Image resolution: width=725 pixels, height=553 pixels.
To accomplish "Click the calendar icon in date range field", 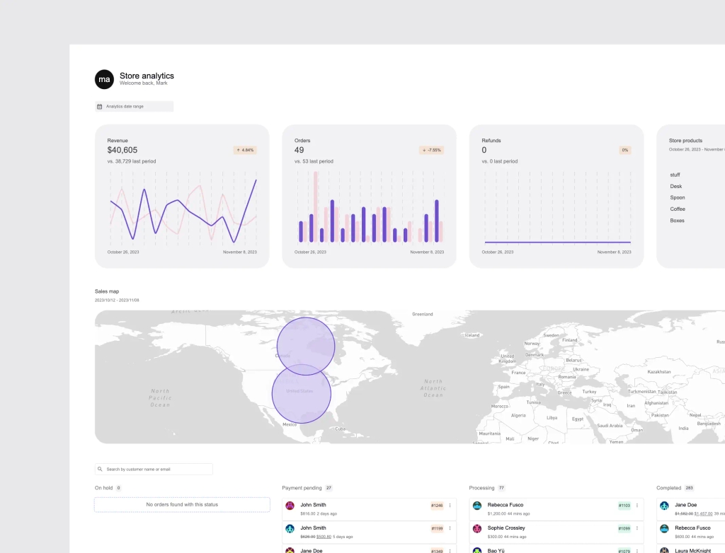I will click(x=99, y=107).
